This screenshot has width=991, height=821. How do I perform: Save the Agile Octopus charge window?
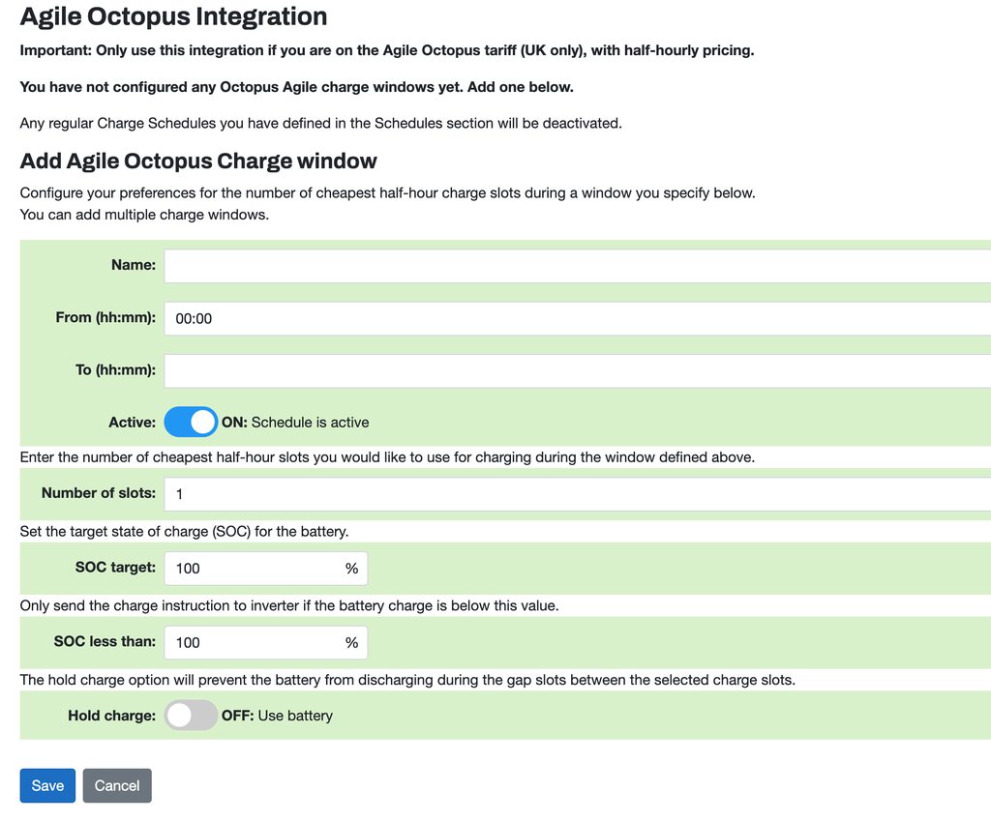coord(47,785)
